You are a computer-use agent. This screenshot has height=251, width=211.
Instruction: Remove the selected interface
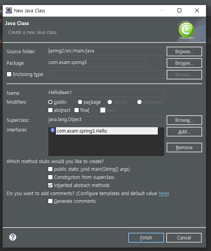coord(184,147)
